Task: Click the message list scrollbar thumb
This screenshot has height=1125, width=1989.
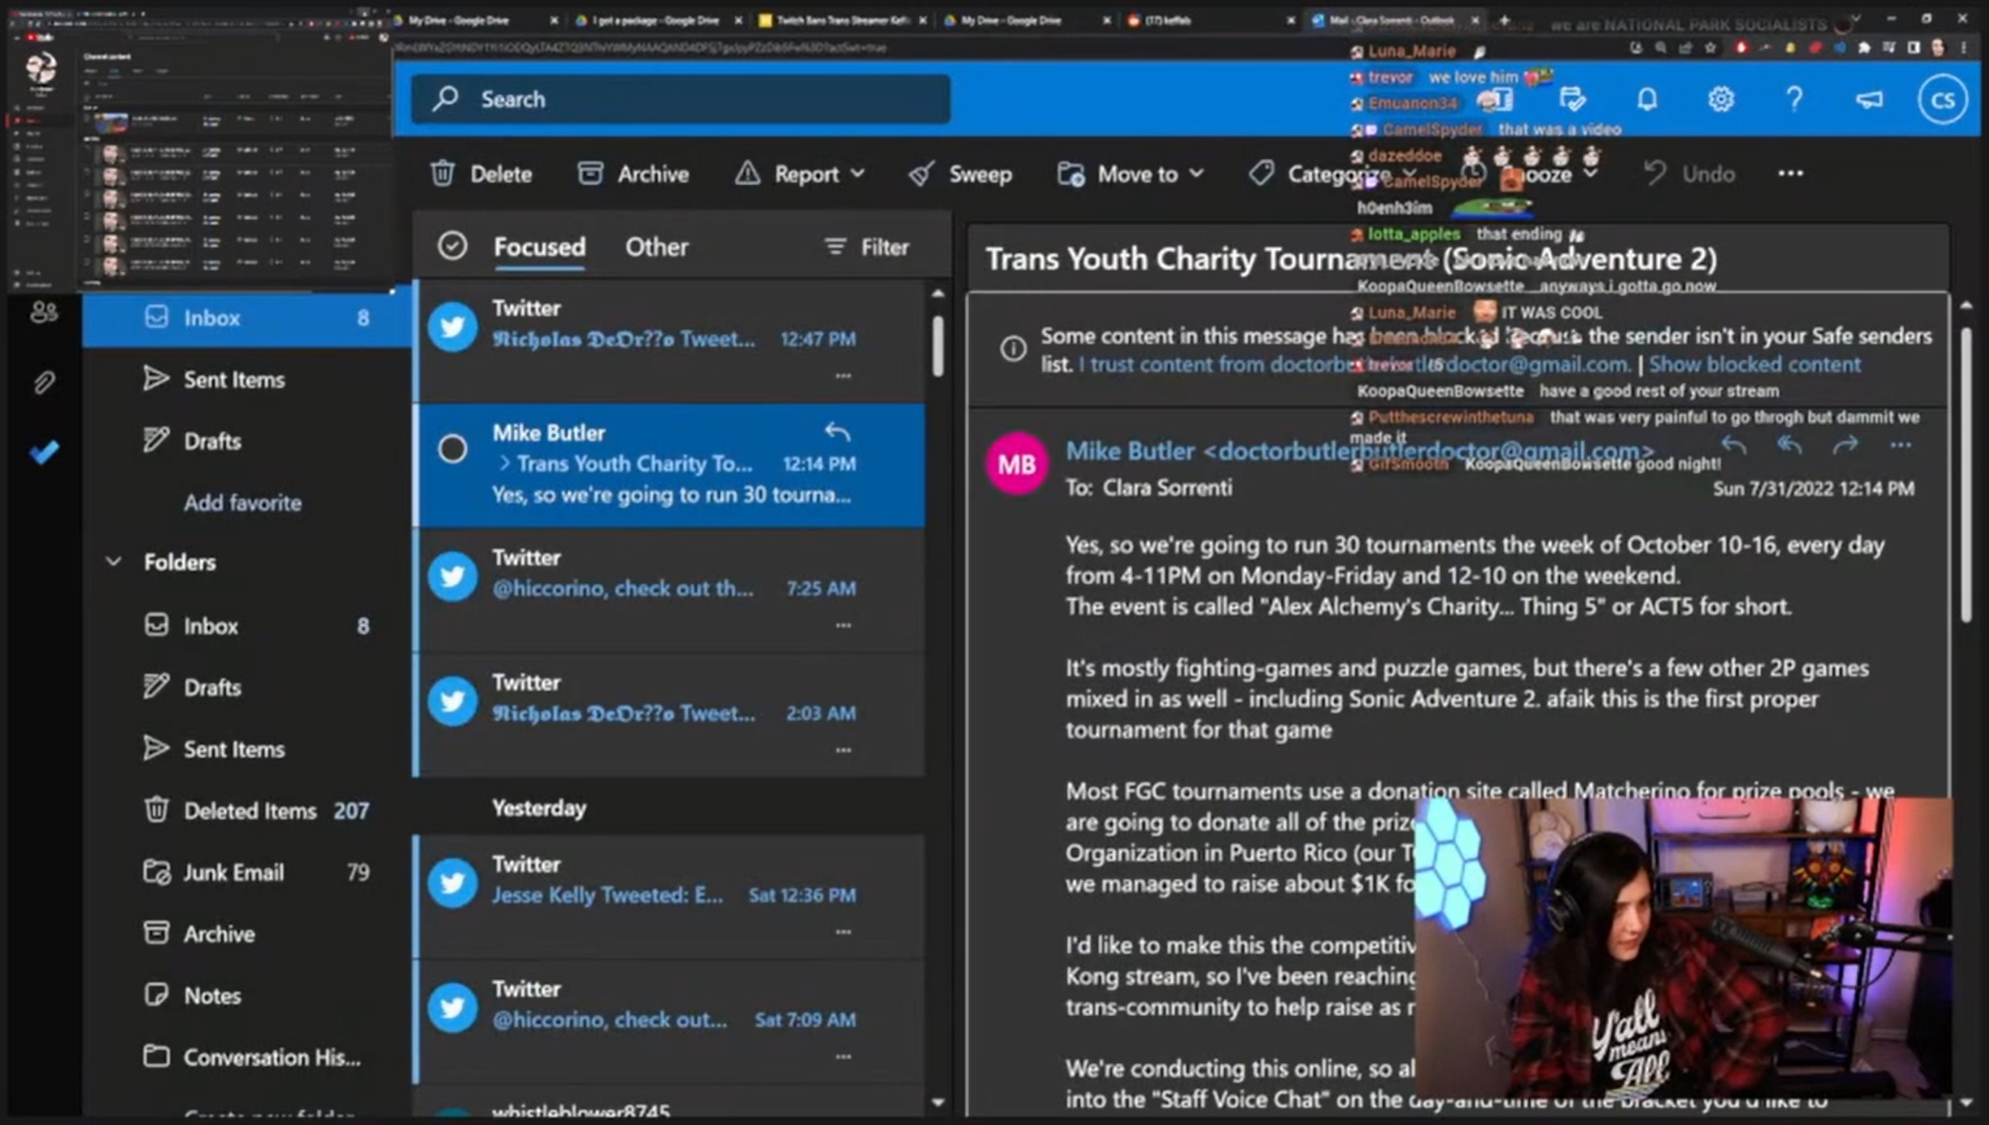Action: 937,346
